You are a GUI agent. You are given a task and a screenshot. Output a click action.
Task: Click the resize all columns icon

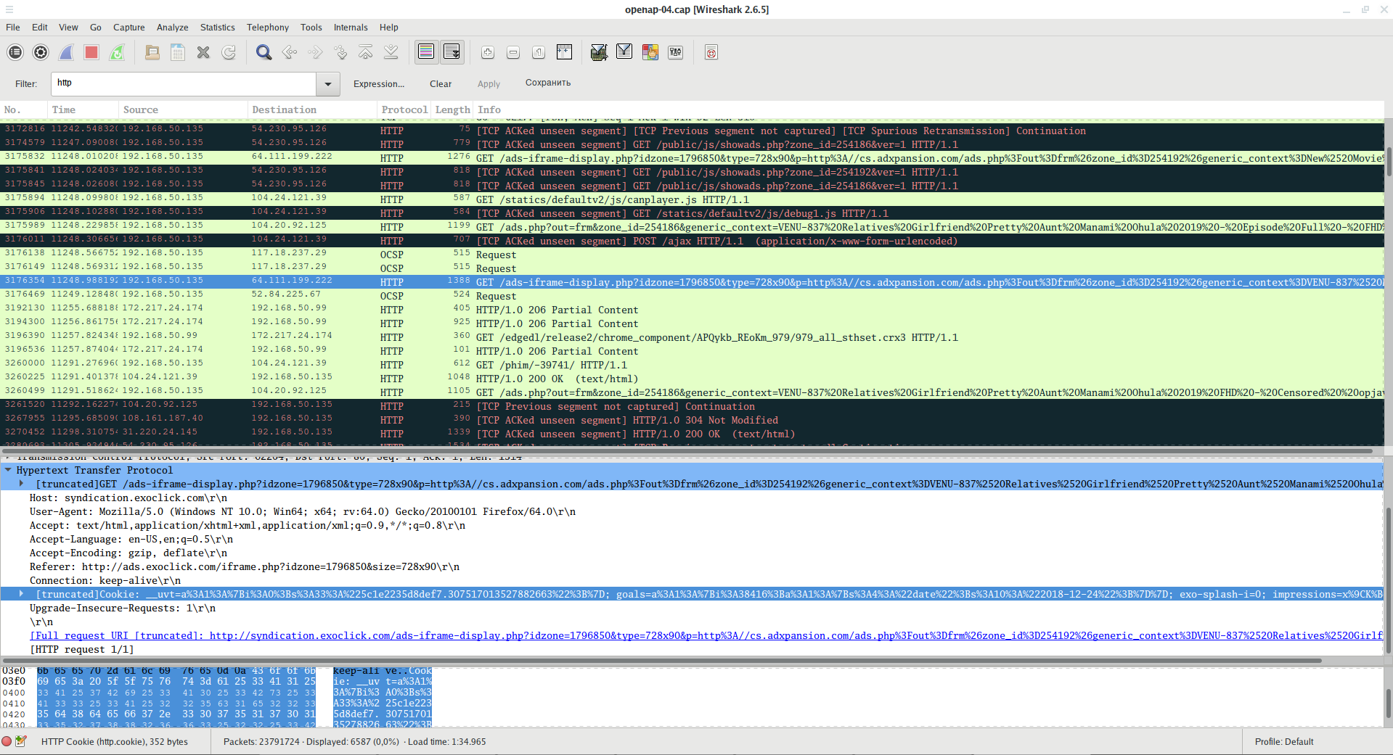564,52
